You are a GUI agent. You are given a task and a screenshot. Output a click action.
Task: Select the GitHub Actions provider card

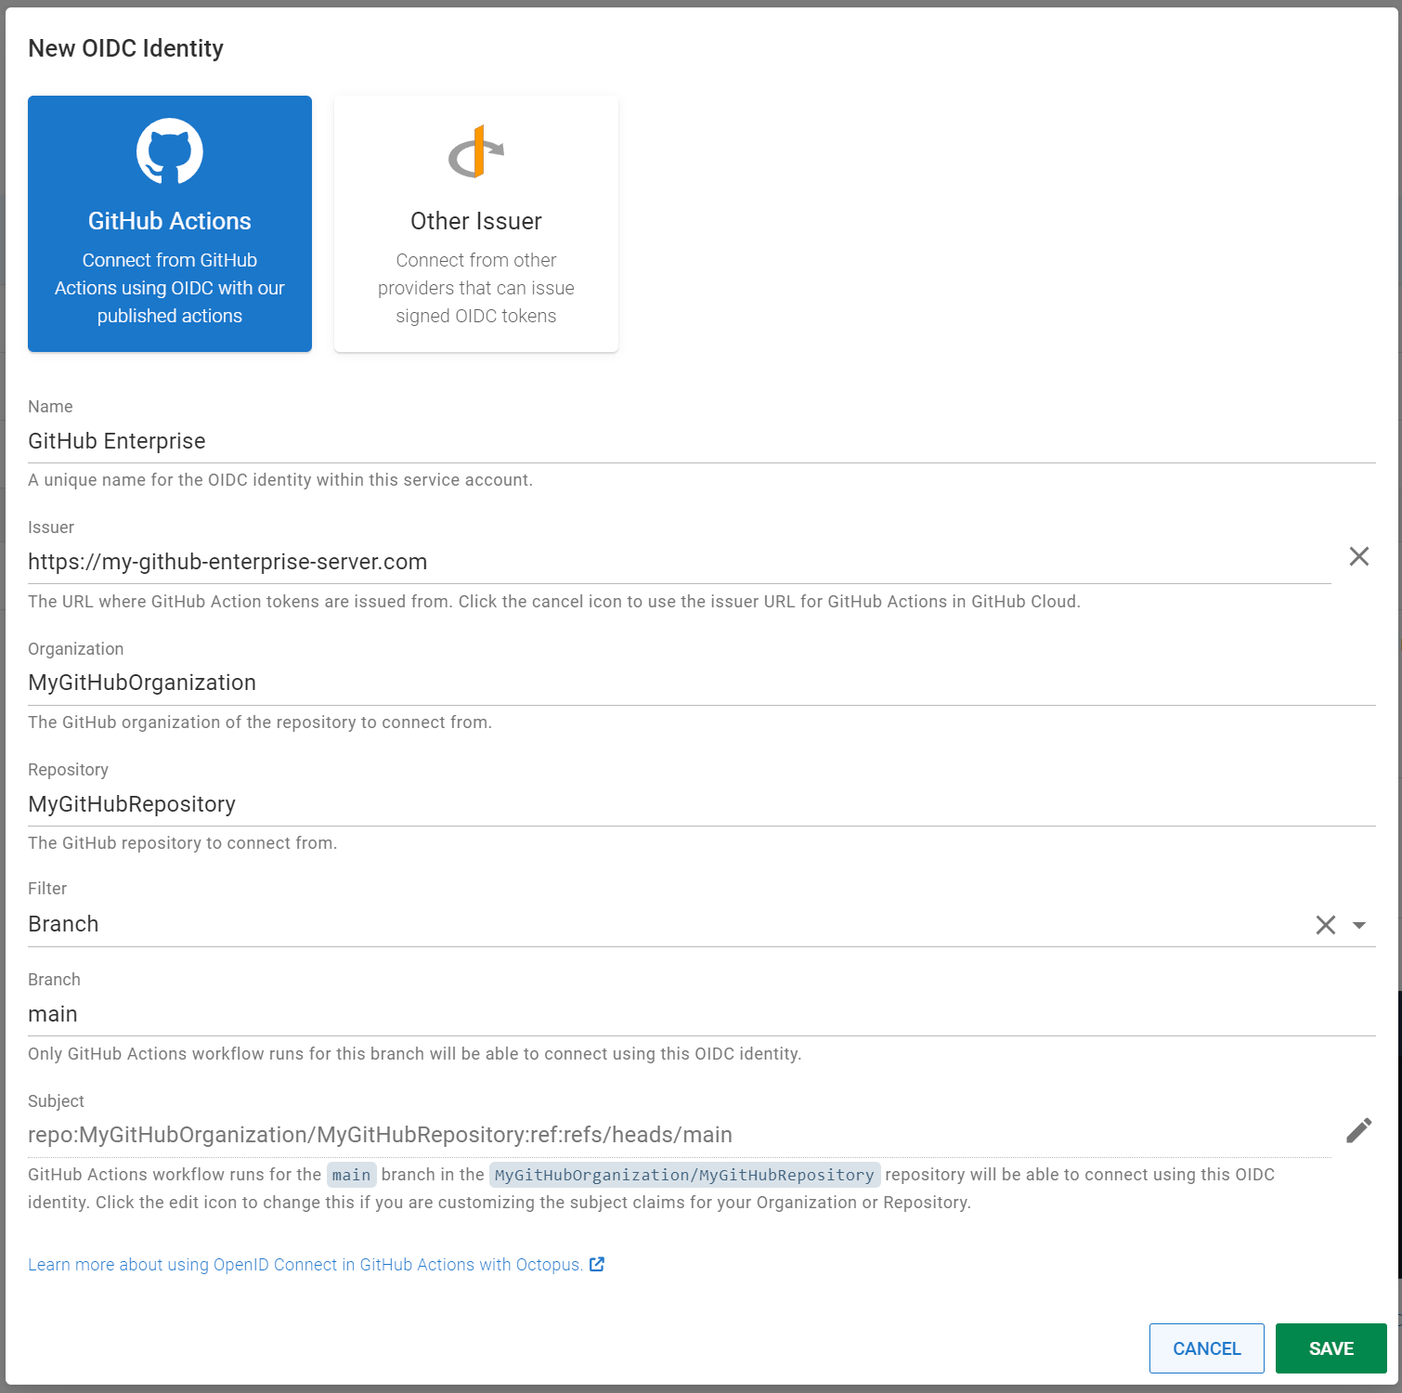click(x=169, y=223)
